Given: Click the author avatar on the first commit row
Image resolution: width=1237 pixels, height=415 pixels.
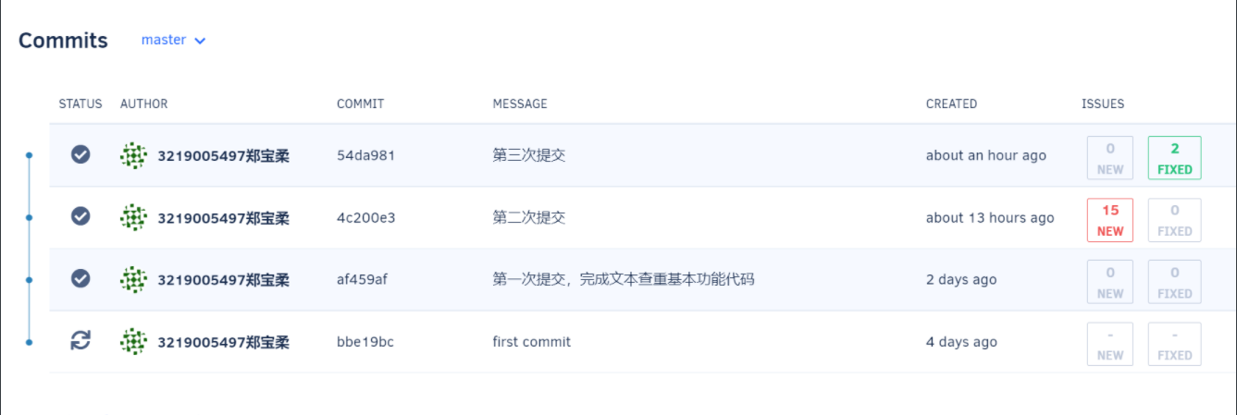Looking at the screenshot, I should 134,341.
